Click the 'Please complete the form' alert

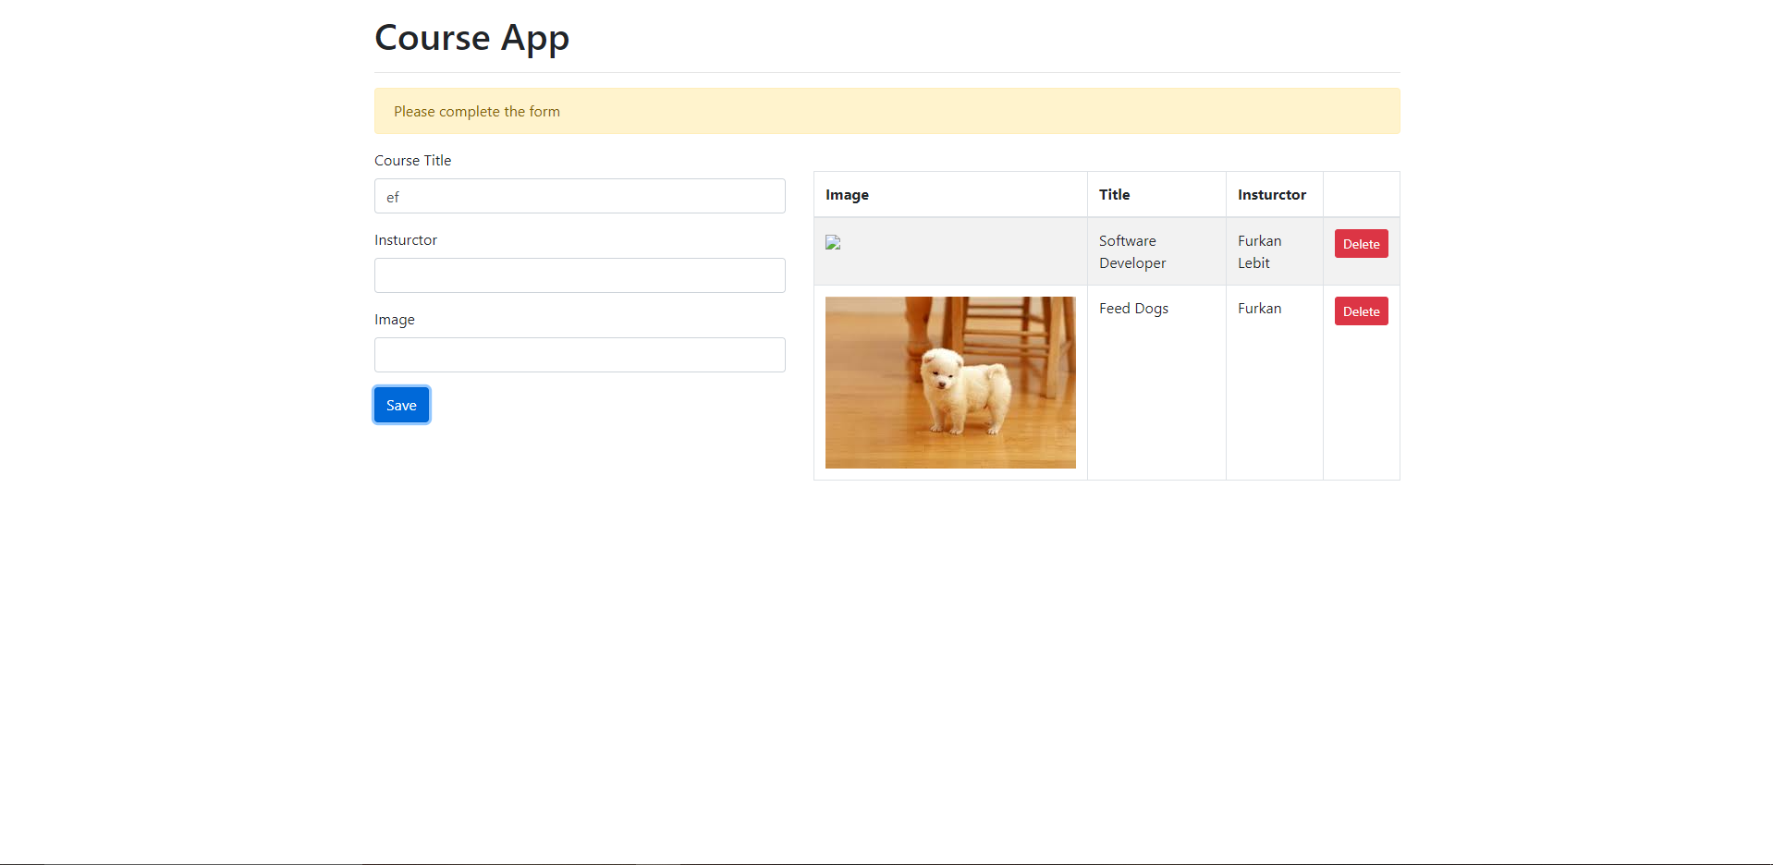[x=887, y=111]
